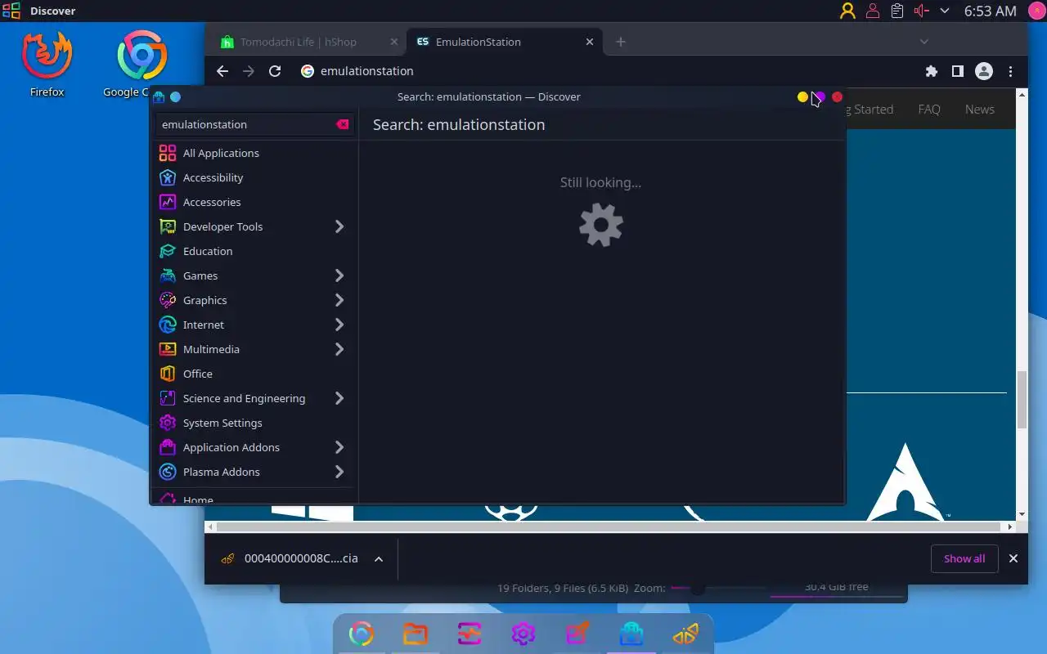The image size is (1047, 654).
Task: Select the Accessibility category icon
Action: coord(168,177)
